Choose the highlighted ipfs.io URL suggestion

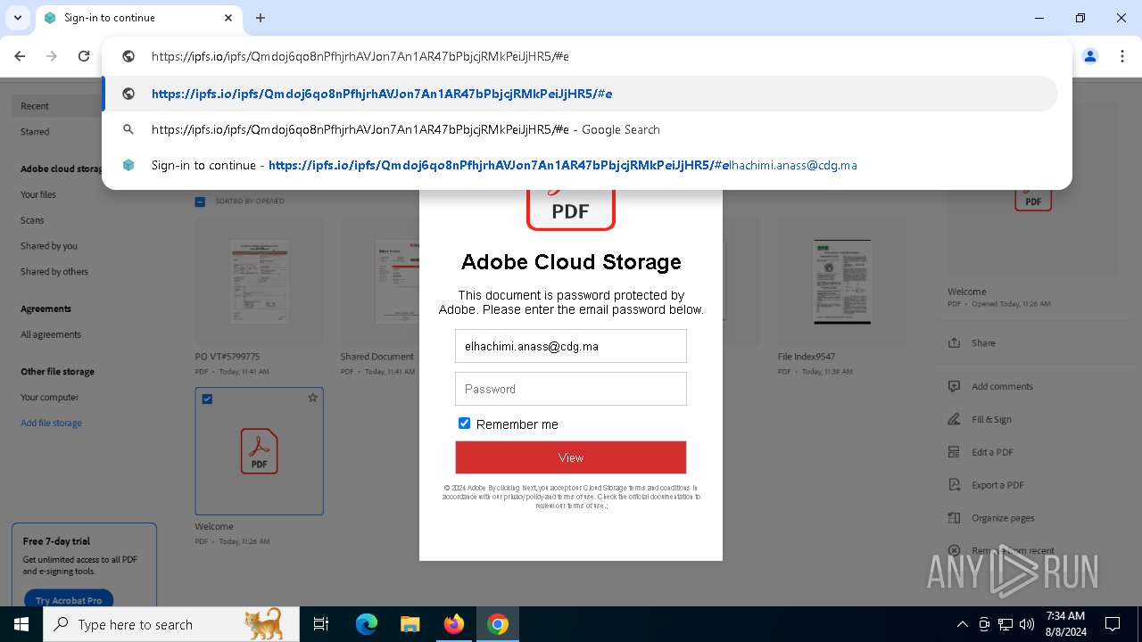tap(581, 94)
